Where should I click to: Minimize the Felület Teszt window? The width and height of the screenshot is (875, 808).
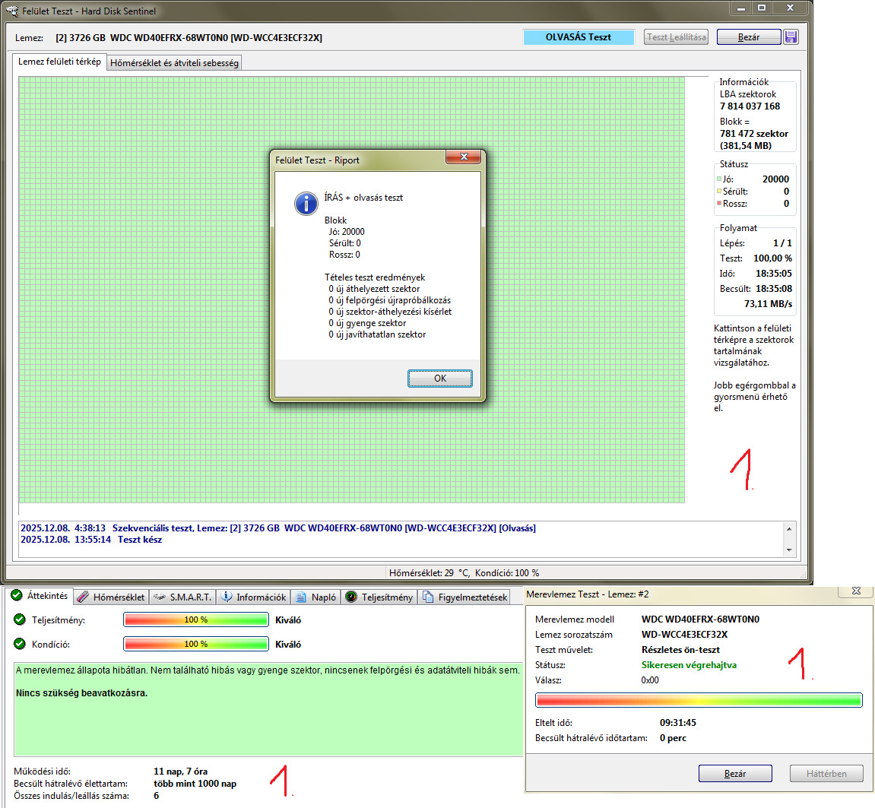(x=741, y=8)
